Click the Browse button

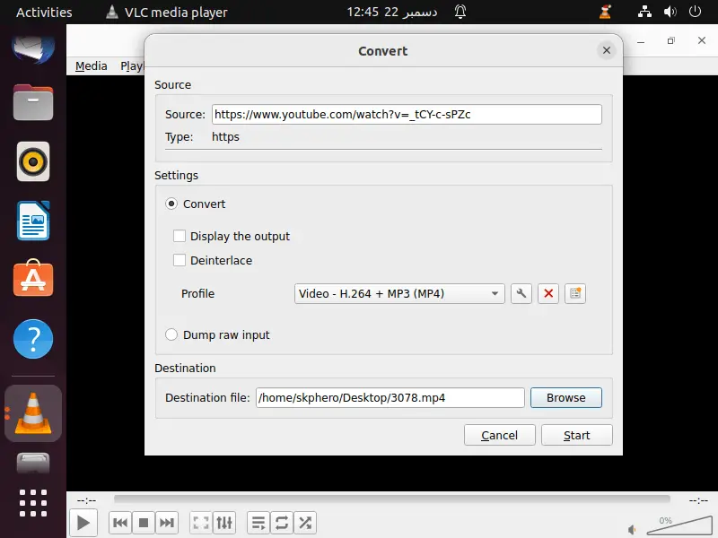click(566, 397)
